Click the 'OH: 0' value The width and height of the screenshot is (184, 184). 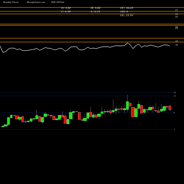click(124, 12)
